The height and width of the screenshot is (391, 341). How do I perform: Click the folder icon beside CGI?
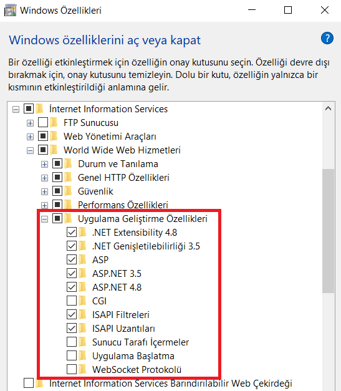pos(82,301)
